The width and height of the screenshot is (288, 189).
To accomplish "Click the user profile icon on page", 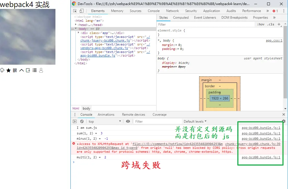I will click(41, 70).
